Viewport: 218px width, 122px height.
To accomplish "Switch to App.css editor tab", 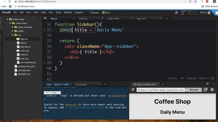I will click(x=141, y=19).
